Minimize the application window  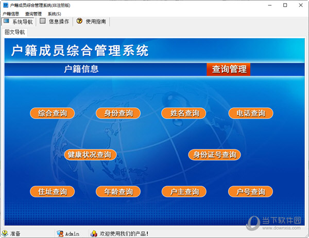[270, 5]
